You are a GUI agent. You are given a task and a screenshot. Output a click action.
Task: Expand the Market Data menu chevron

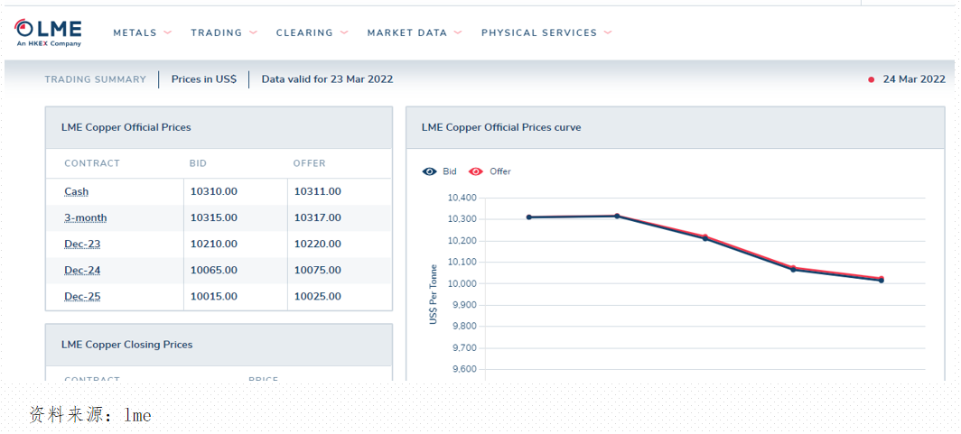pos(458,32)
